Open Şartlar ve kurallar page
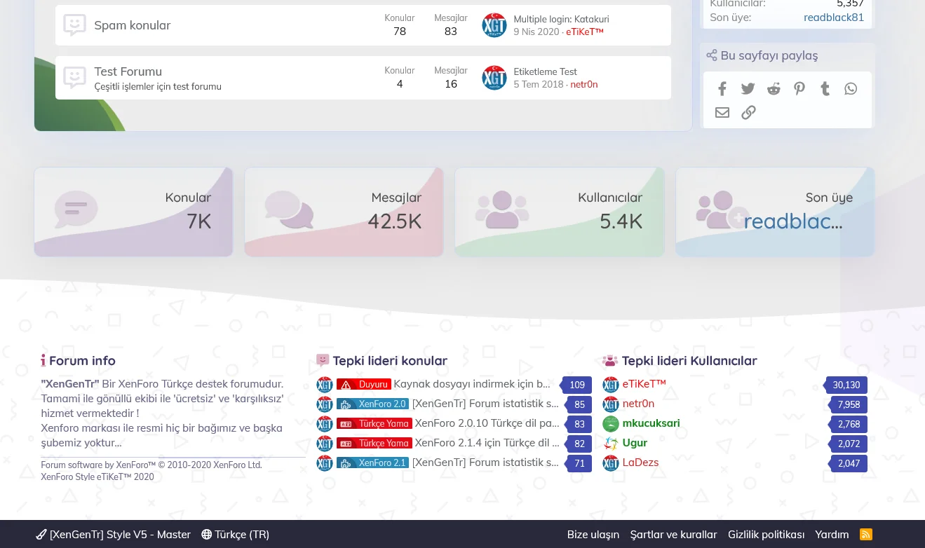This screenshot has width=925, height=548. pos(673,535)
